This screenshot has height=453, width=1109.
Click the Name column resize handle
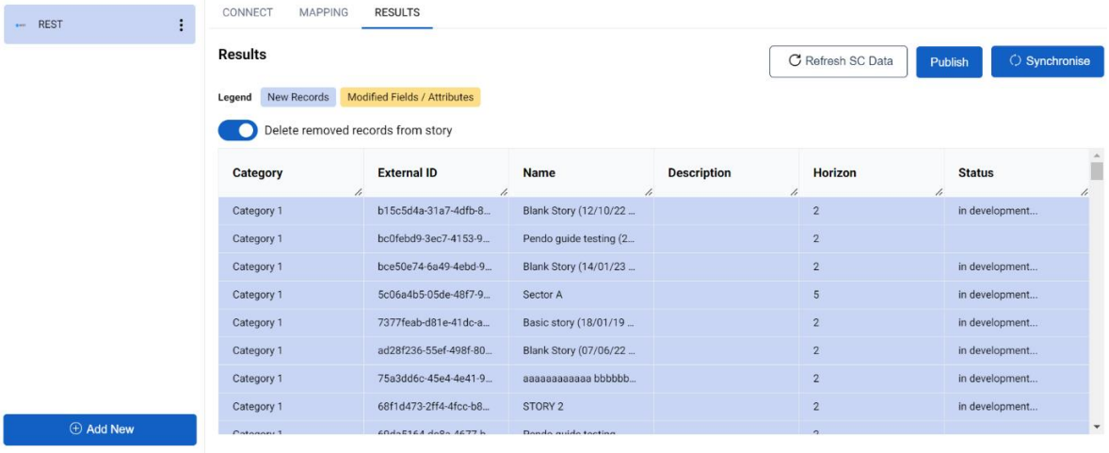pos(648,192)
